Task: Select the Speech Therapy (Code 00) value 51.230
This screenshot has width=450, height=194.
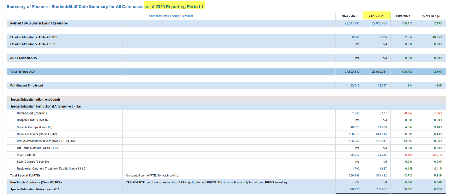Action: click(382, 127)
